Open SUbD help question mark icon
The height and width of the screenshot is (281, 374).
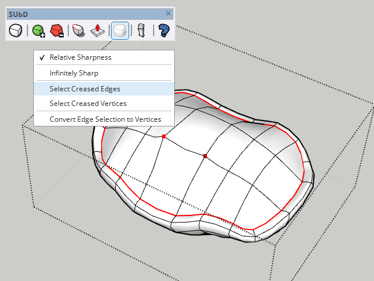pyautogui.click(x=164, y=30)
